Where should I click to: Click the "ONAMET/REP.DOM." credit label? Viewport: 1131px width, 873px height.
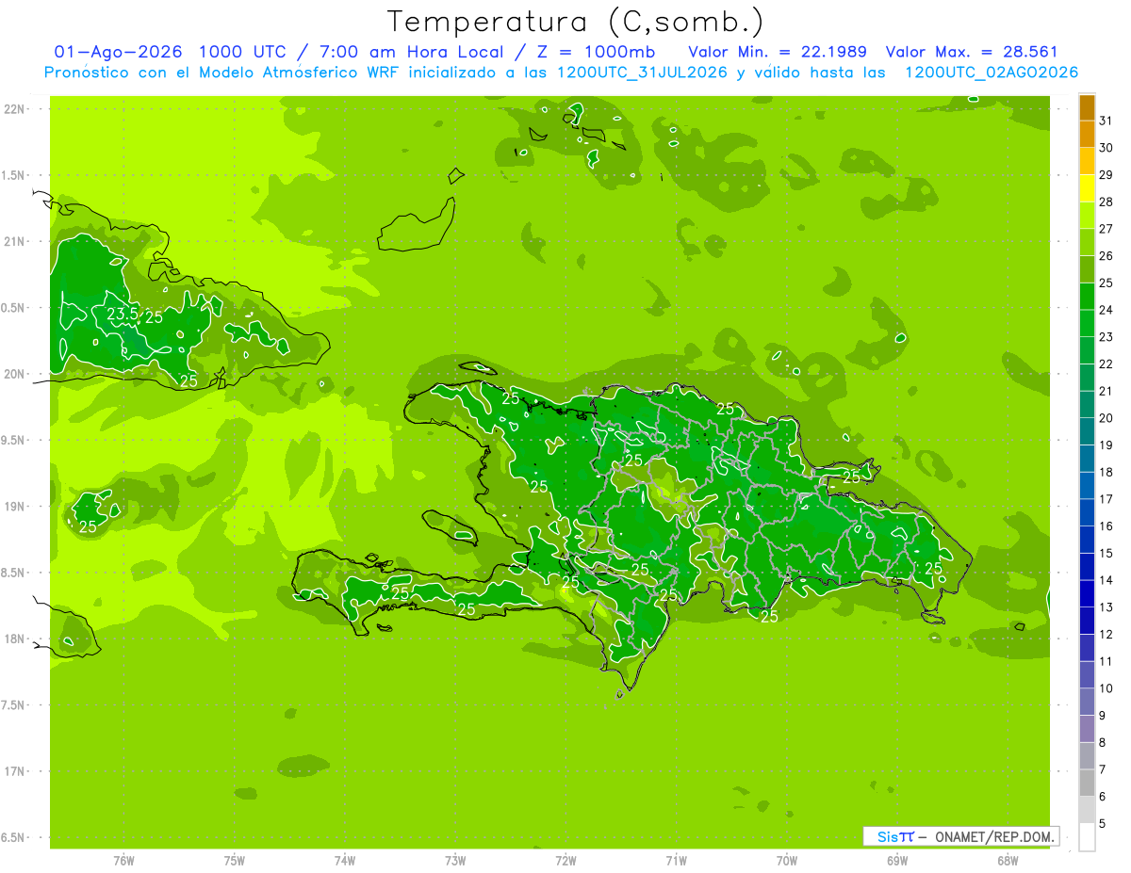(995, 836)
